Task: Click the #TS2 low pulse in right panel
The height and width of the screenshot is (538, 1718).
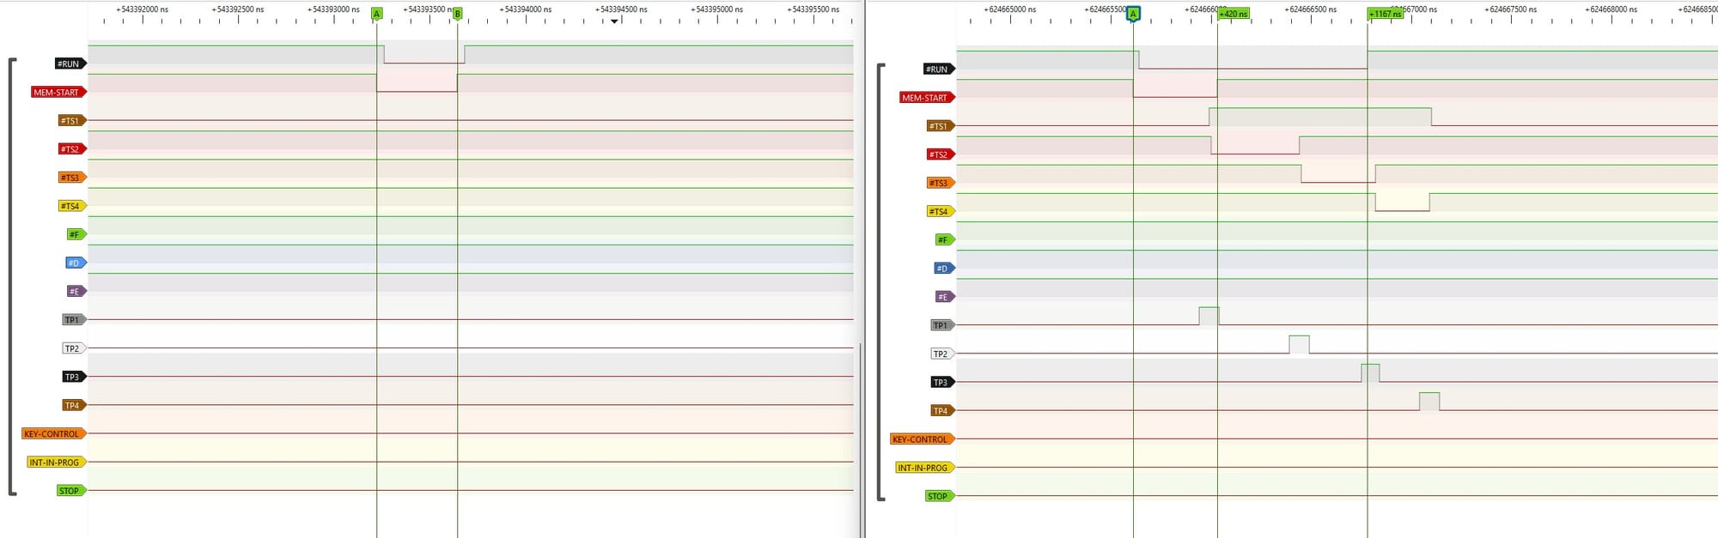Action: click(x=1255, y=145)
